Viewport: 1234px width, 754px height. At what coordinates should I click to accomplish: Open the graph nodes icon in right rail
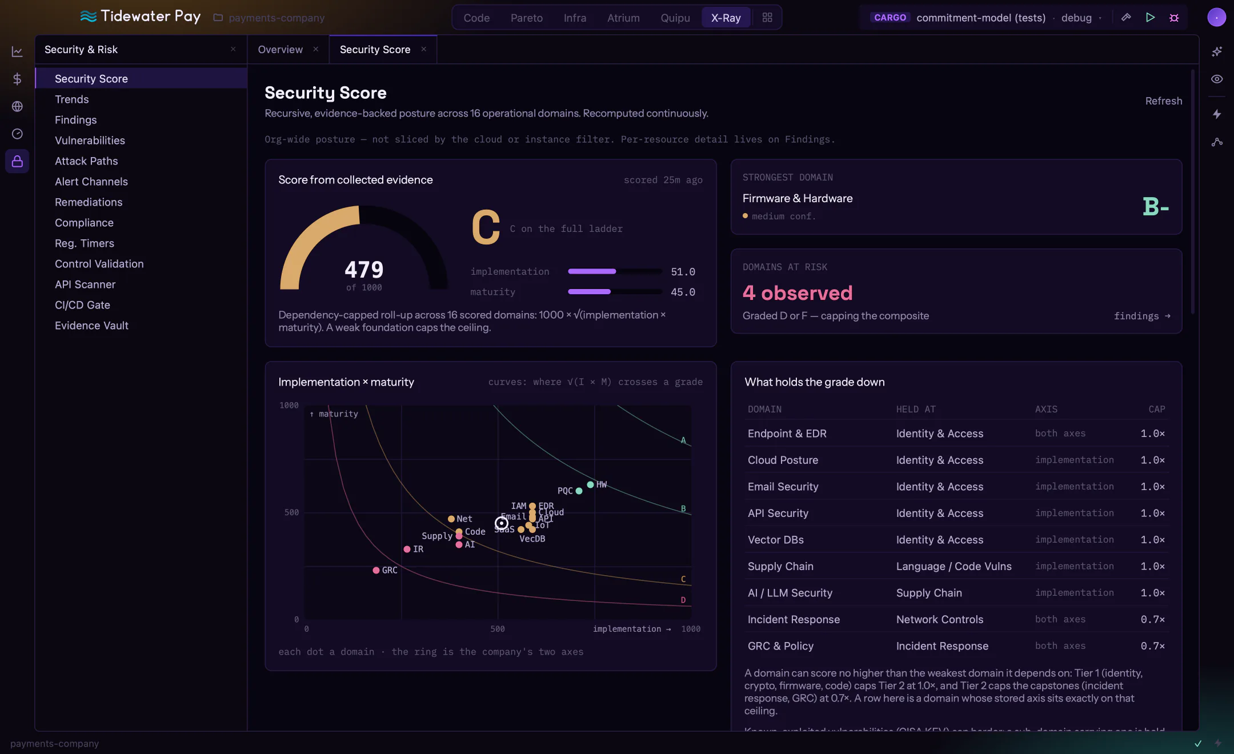[x=1217, y=142]
